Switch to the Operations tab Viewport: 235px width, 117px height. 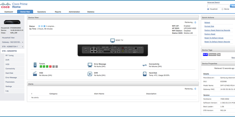pos(41,12)
